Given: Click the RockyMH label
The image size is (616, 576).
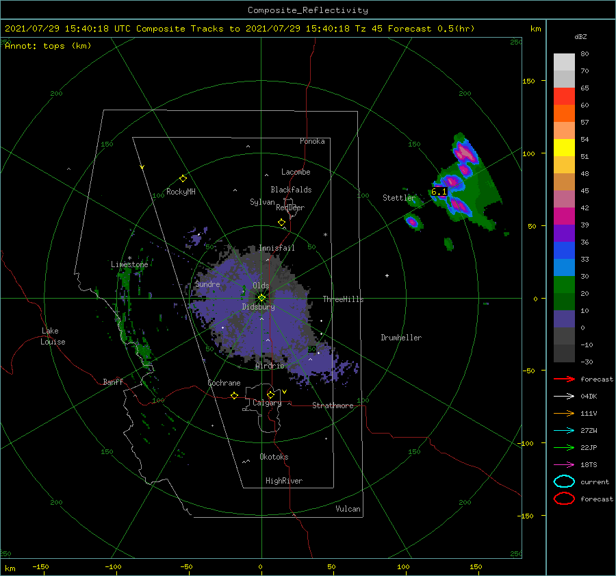Looking at the screenshot, I should (x=181, y=192).
